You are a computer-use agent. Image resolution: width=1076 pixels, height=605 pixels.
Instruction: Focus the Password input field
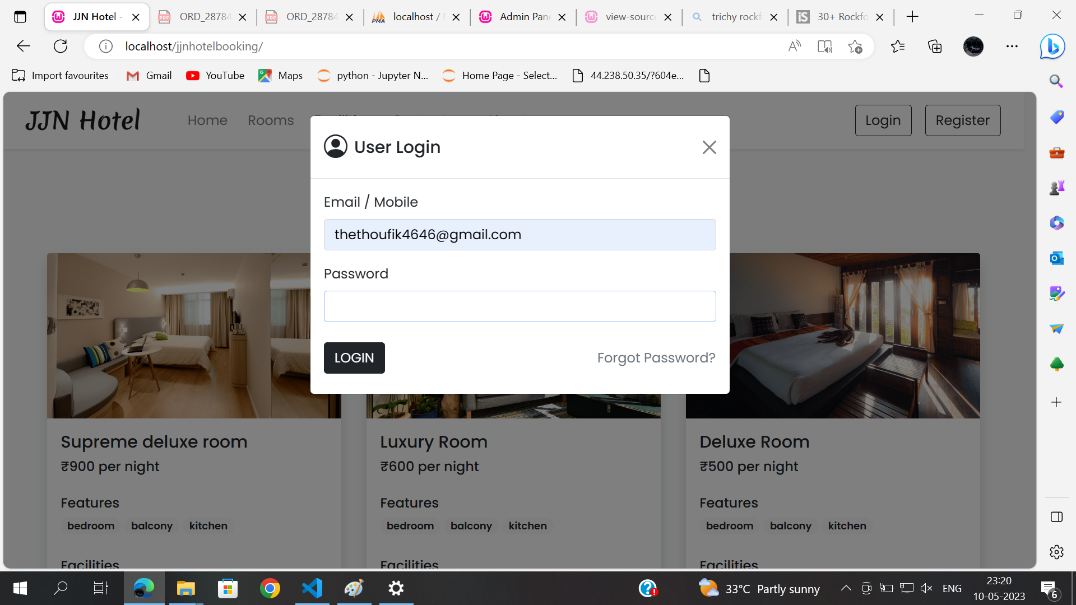520,306
